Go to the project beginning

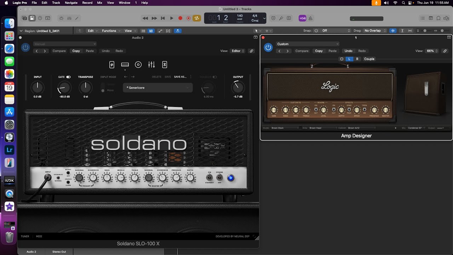click(163, 18)
